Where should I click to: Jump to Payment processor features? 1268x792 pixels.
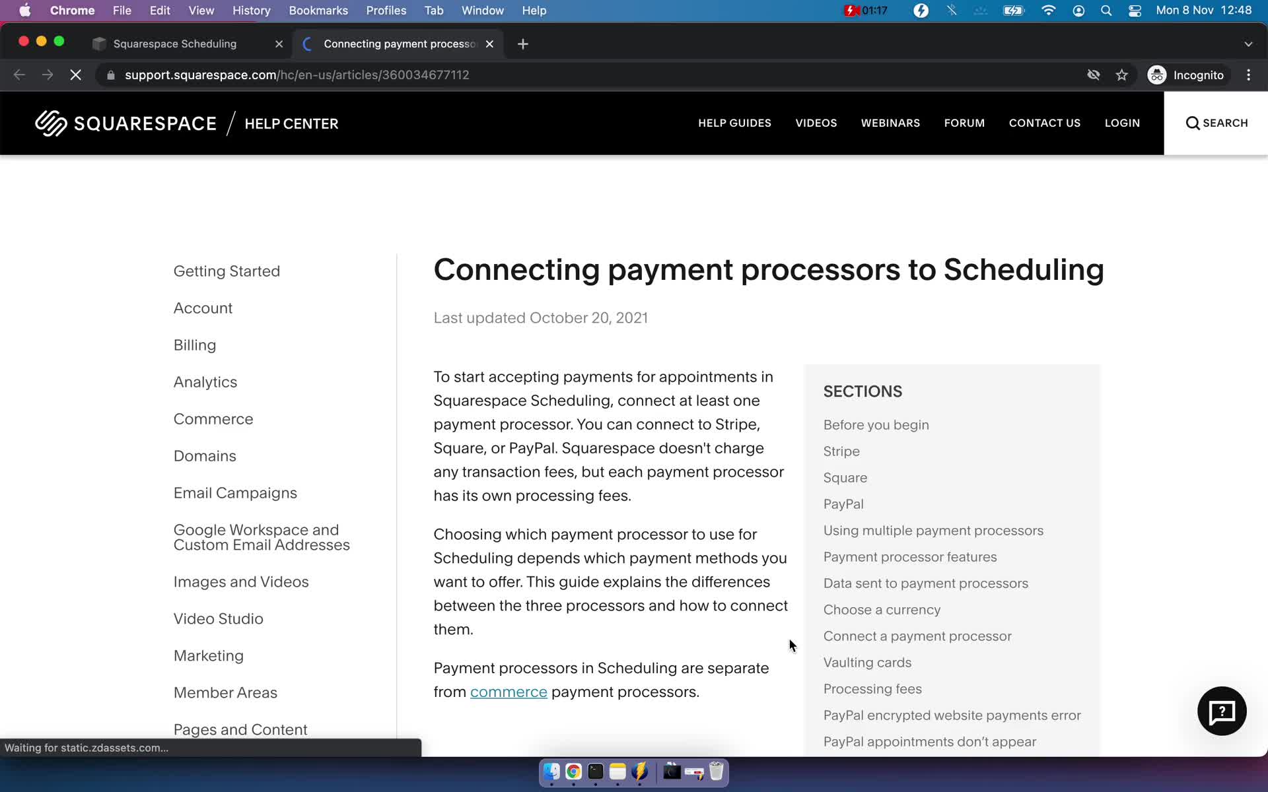[x=910, y=557]
